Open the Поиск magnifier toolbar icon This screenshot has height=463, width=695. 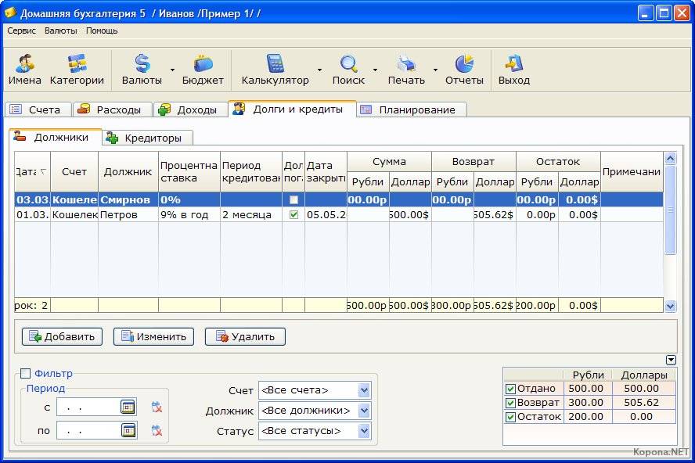349,70
